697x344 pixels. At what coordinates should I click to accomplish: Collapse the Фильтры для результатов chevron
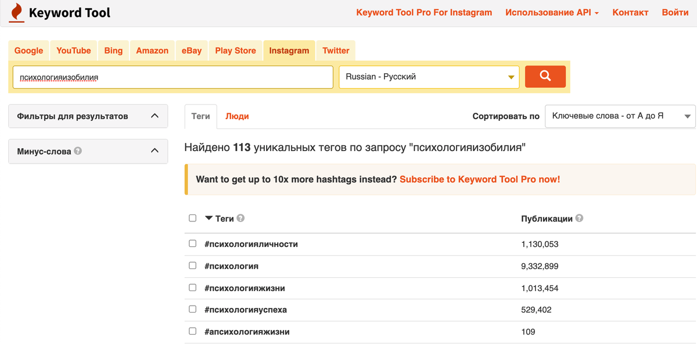pyautogui.click(x=155, y=116)
